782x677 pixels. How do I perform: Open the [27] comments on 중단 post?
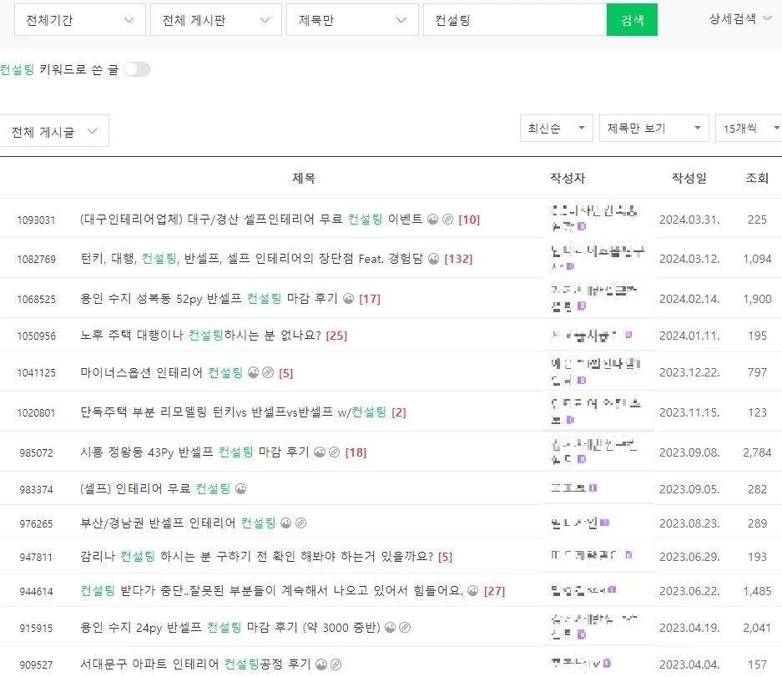(494, 591)
